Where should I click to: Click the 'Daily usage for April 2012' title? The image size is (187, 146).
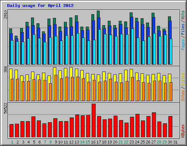click(x=40, y=5)
